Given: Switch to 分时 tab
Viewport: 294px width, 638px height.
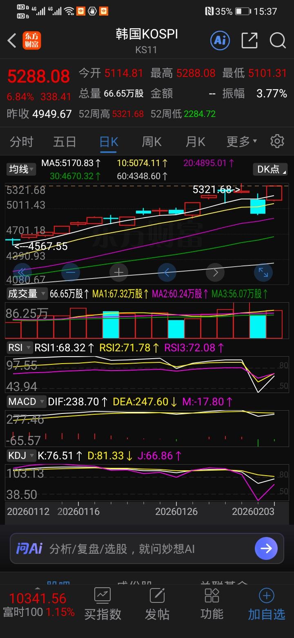Looking at the screenshot, I should [22, 142].
